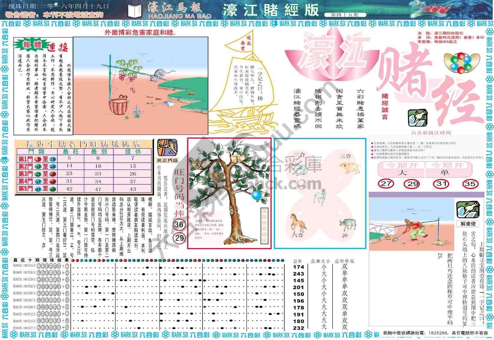This screenshot has width=494, height=340.
Task: Click the 總和單雙 column heading
Action: pos(344,261)
